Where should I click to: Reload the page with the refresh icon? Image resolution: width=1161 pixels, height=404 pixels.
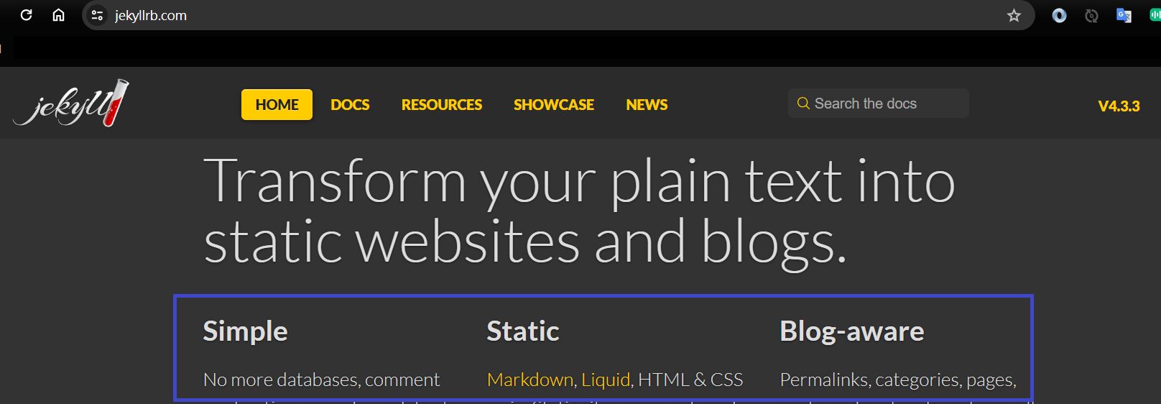[x=27, y=15]
